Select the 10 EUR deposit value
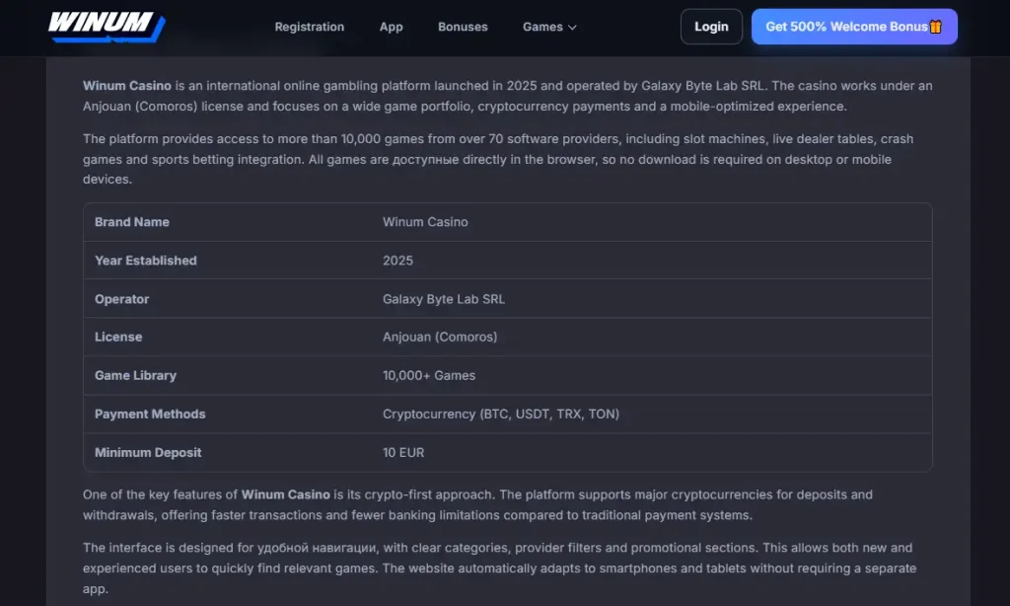Image resolution: width=1010 pixels, height=606 pixels. pyautogui.click(x=403, y=453)
